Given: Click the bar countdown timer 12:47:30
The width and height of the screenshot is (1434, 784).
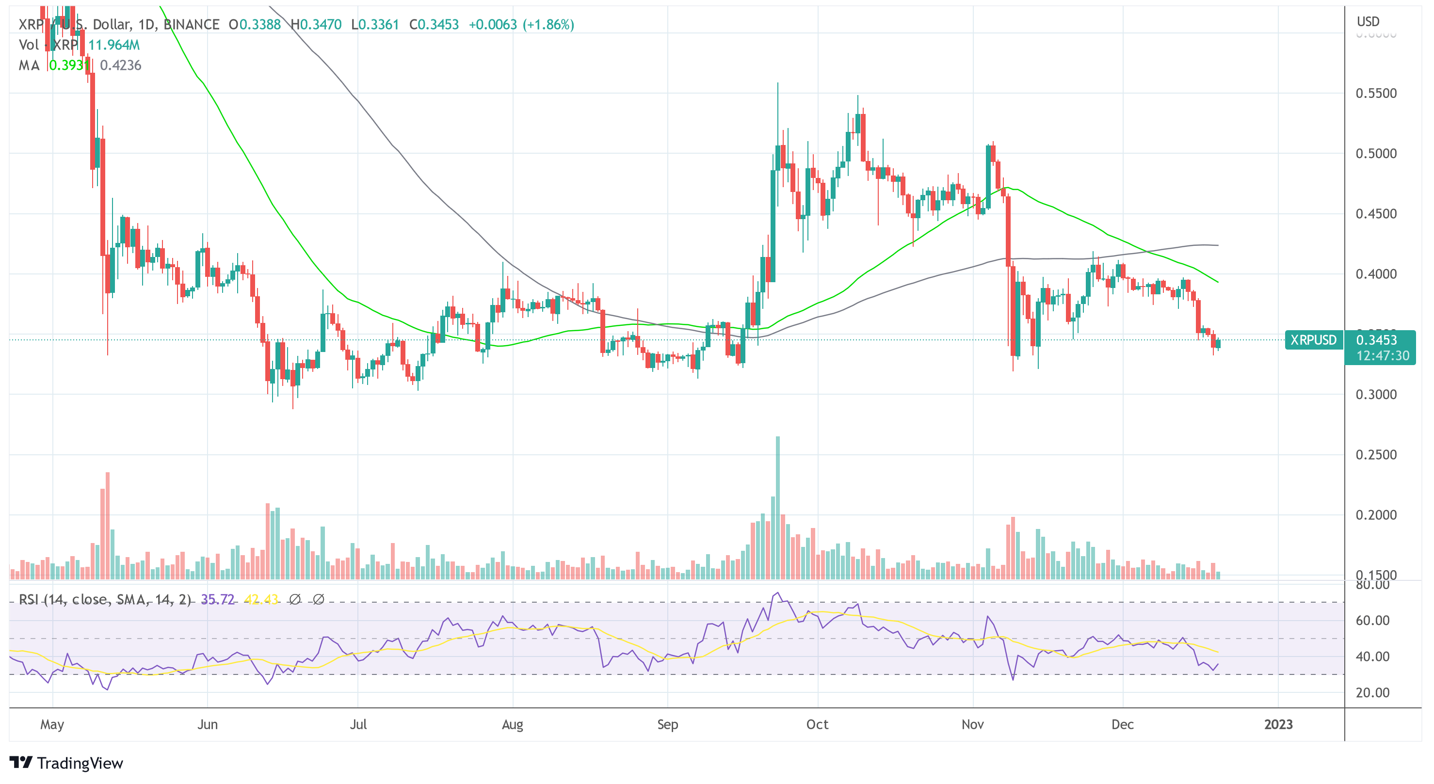Looking at the screenshot, I should click(1383, 355).
